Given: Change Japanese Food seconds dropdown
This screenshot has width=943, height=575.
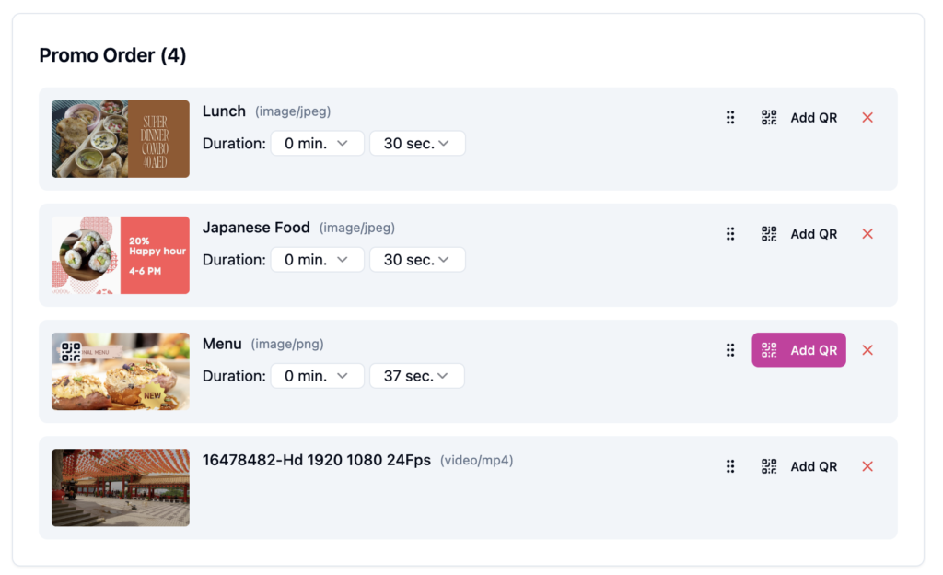Looking at the screenshot, I should (417, 260).
